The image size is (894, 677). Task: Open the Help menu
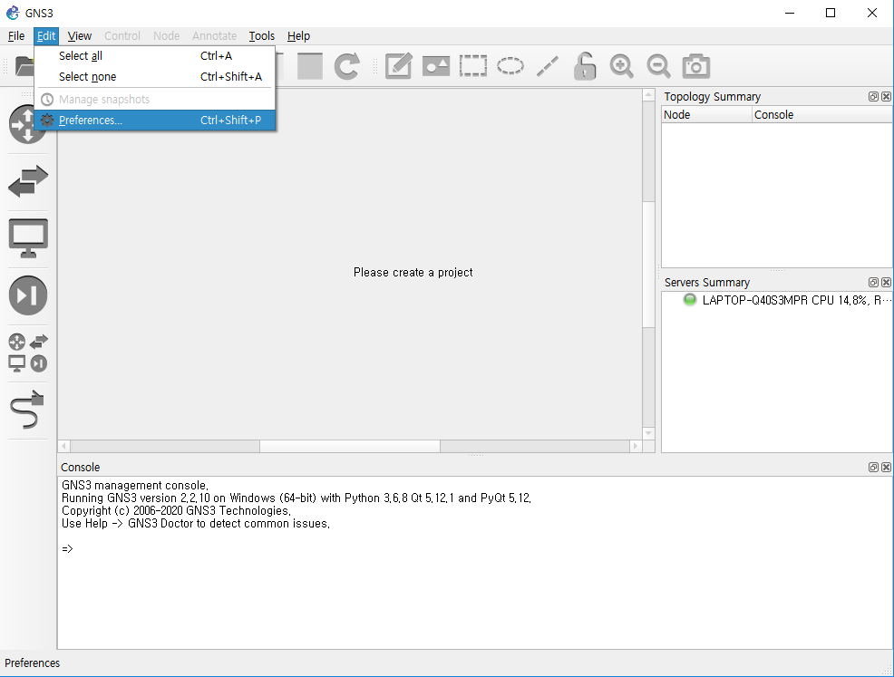[x=298, y=36]
